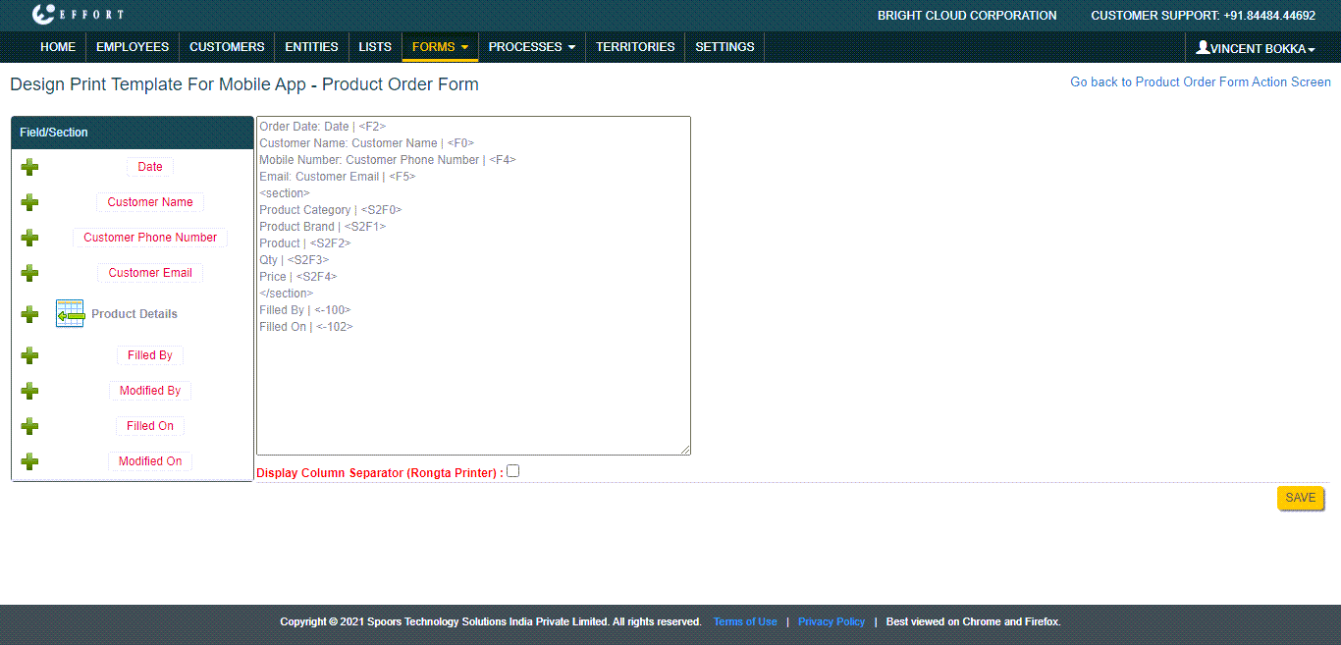
Task: Enable Display Column Separator checkbox
Action: point(512,471)
